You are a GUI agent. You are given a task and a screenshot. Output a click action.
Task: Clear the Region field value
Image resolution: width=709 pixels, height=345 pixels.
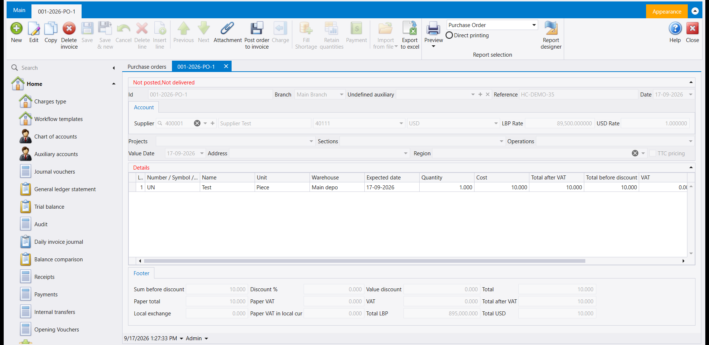tap(635, 153)
